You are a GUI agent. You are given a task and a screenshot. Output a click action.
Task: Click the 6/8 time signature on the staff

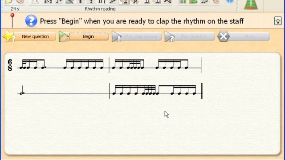point(10,65)
